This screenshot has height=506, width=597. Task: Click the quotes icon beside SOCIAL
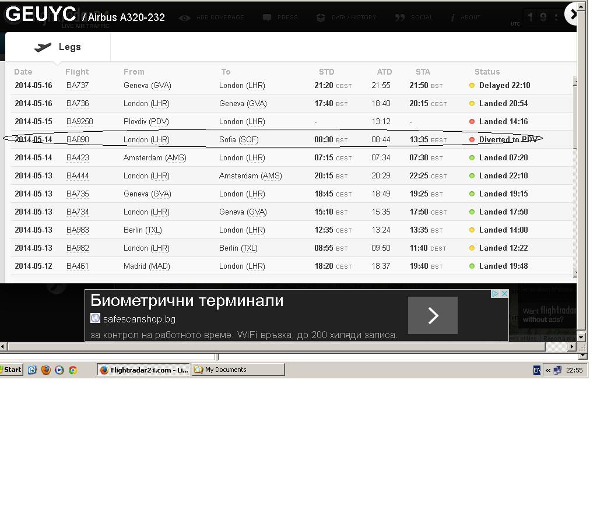click(x=400, y=17)
